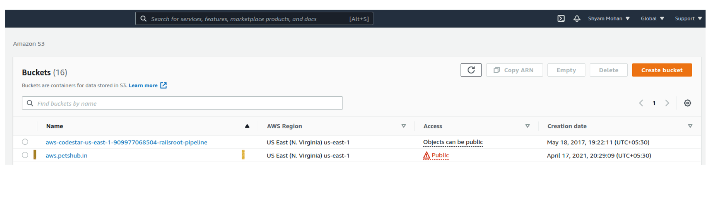Sort by Access column arrow

coord(527,126)
